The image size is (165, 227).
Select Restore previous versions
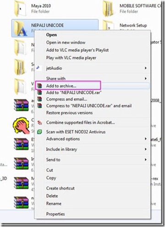pos(69,113)
